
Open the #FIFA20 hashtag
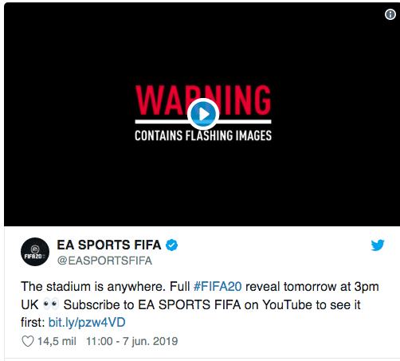pyautogui.click(x=218, y=287)
